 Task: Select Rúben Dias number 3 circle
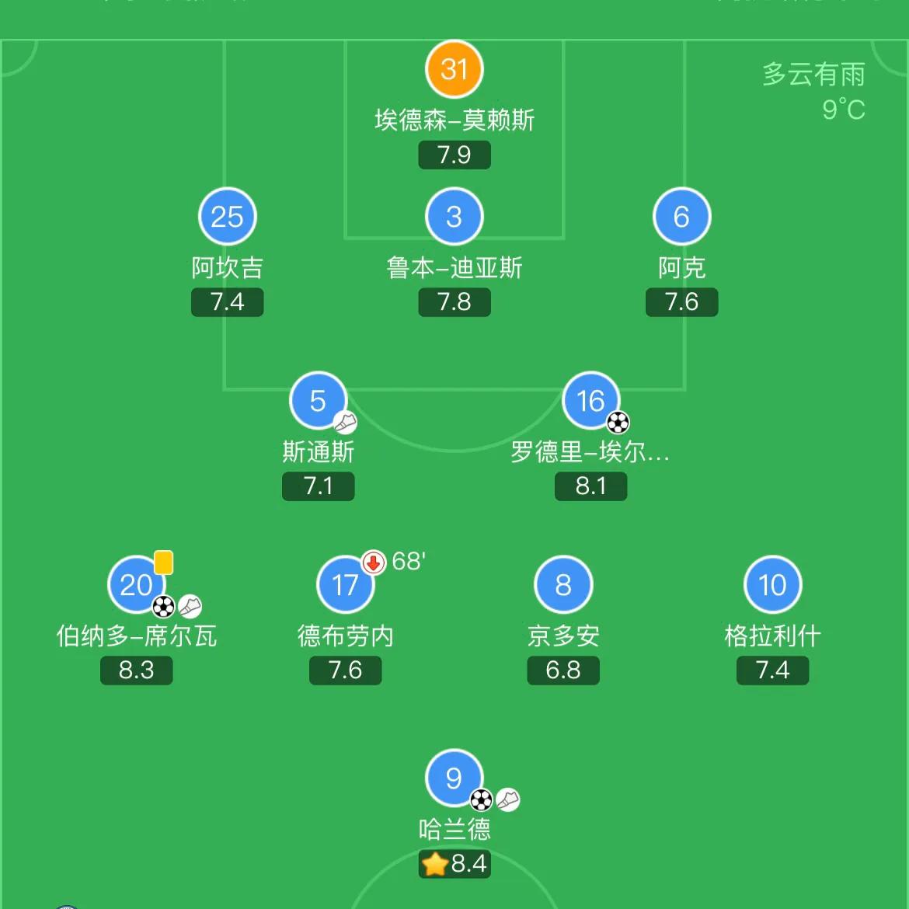click(x=454, y=216)
